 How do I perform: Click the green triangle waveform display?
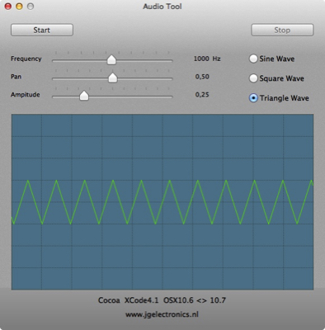click(162, 202)
